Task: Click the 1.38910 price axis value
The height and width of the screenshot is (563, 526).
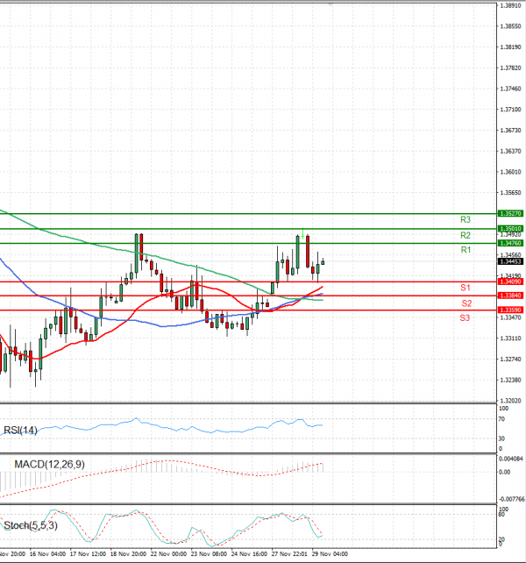Action: coord(510,6)
